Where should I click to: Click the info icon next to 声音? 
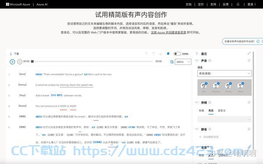tap(210, 61)
